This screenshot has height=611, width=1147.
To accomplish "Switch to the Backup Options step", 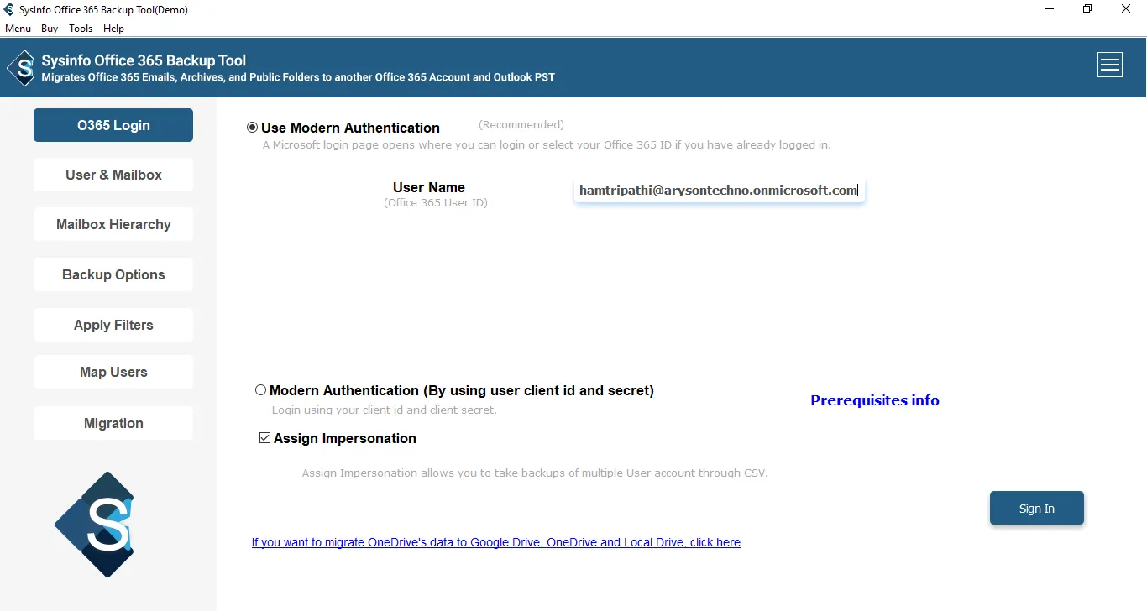I will click(x=113, y=274).
